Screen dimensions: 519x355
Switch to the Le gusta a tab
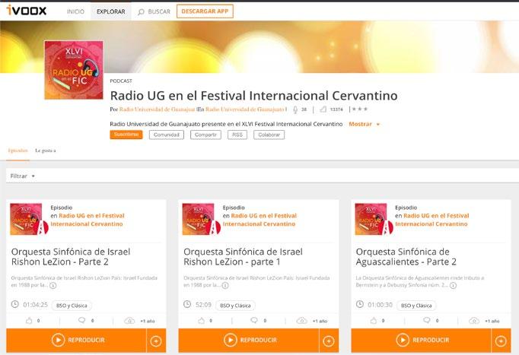[x=46, y=151]
